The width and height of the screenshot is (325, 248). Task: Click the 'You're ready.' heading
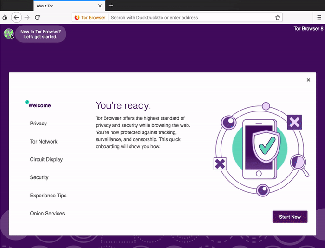[x=123, y=105]
